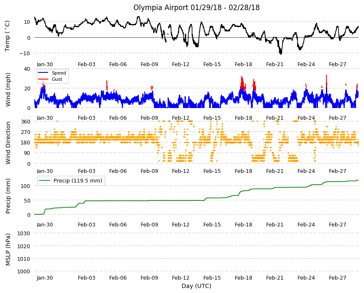Viewport: 364px width, 293px height.
Task: Click the -10 tick on temperature axis
Action: coord(25,54)
